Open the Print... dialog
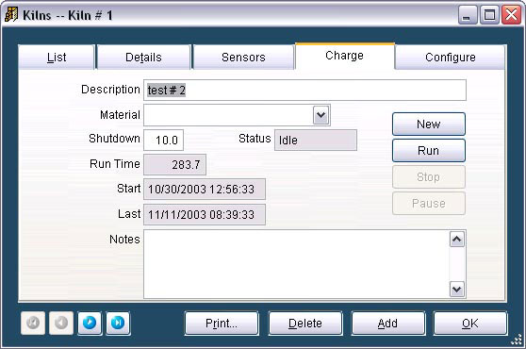This screenshot has height=349, width=526. [x=222, y=324]
